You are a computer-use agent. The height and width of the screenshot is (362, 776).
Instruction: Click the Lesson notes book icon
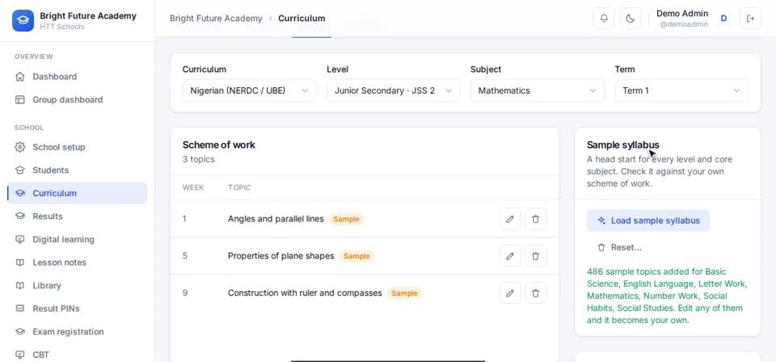point(19,263)
